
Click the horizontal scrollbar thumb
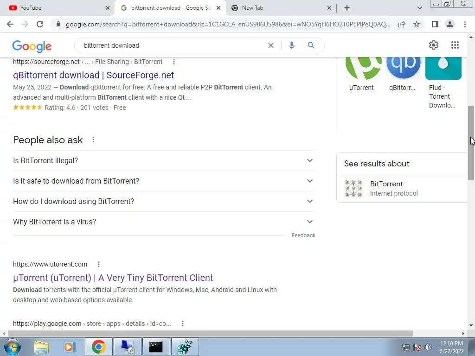[x=211, y=334]
